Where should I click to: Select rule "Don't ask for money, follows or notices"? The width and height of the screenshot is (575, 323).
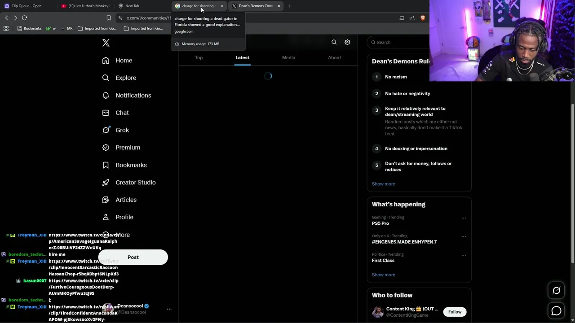(x=418, y=166)
